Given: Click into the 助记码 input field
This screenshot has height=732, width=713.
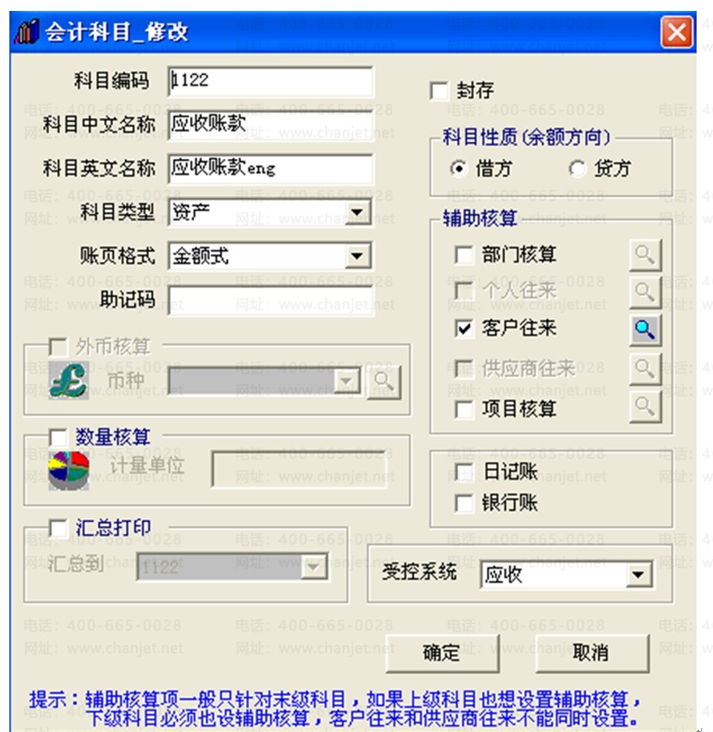Looking at the screenshot, I should 271,300.
